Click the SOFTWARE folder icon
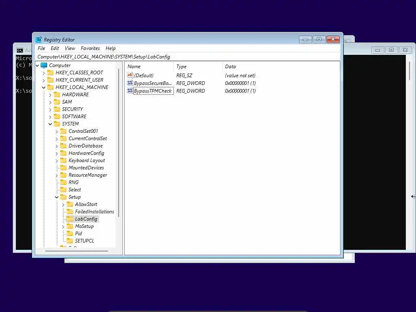Image resolution: width=416 pixels, height=312 pixels. point(57,116)
